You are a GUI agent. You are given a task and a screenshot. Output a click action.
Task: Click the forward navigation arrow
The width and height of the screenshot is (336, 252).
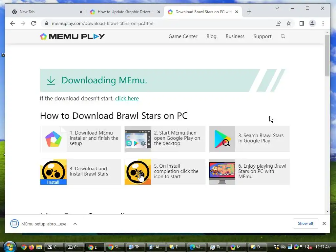[x=23, y=23]
